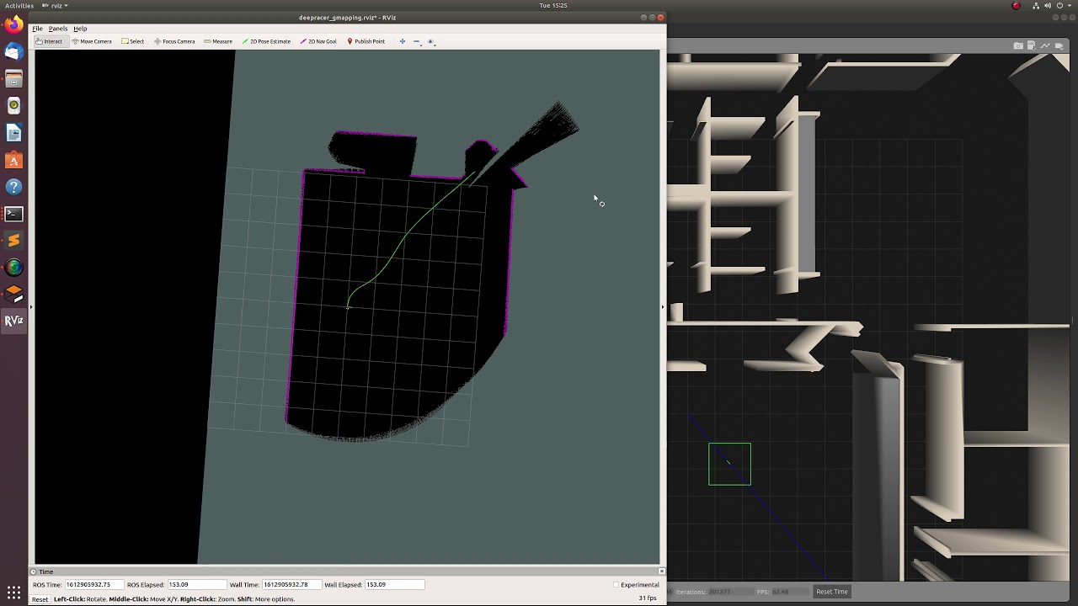Open Rhythmbox from the dock
Screen dimensions: 1078x606
(13, 106)
